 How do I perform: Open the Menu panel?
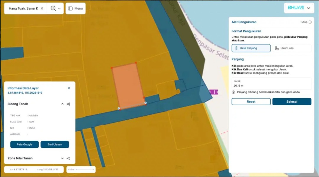click(75, 9)
